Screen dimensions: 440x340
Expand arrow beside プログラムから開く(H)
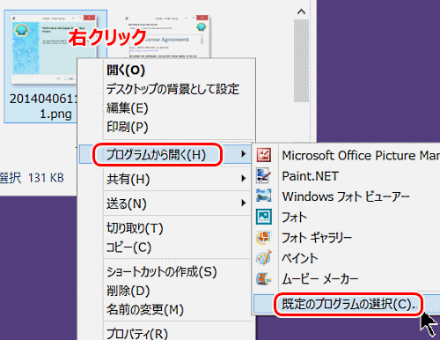[x=243, y=154]
